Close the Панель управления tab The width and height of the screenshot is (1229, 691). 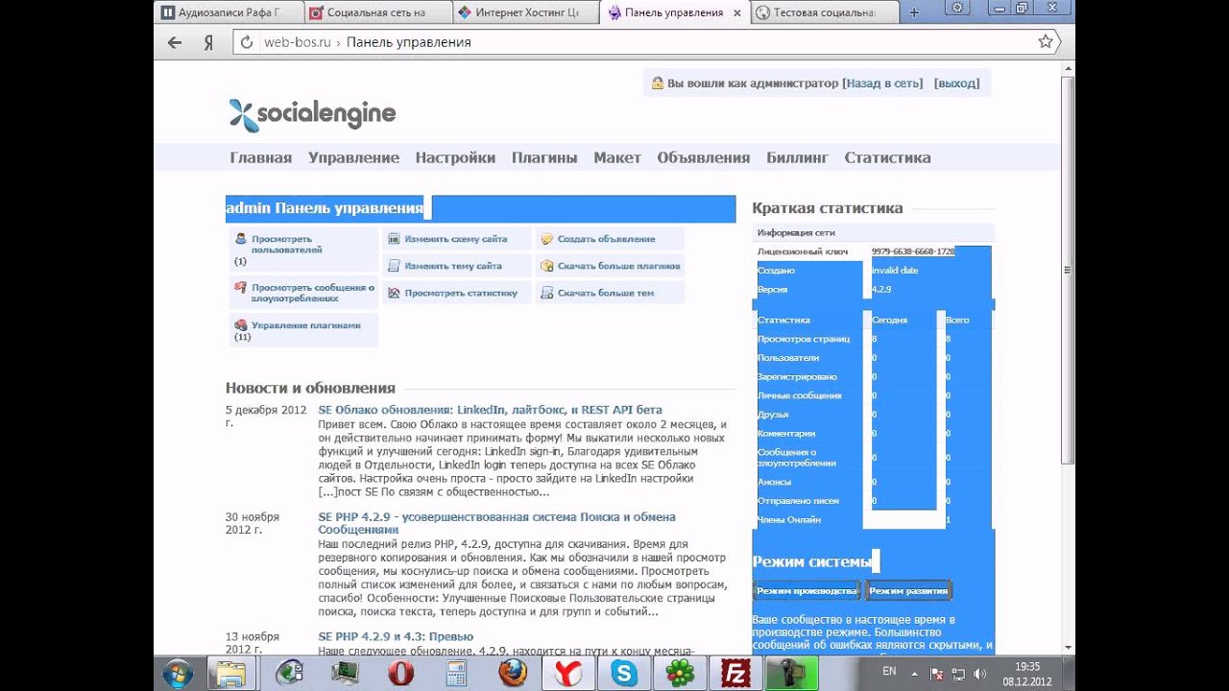point(737,12)
